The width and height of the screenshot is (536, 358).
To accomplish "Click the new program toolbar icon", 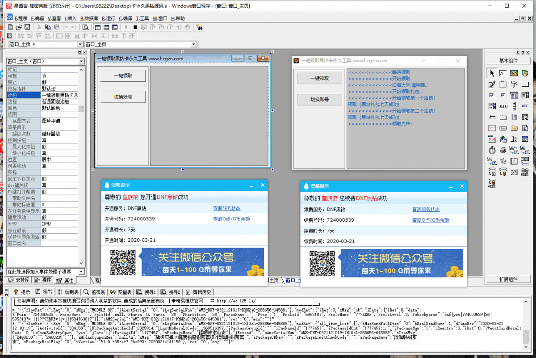I will click(10, 26).
